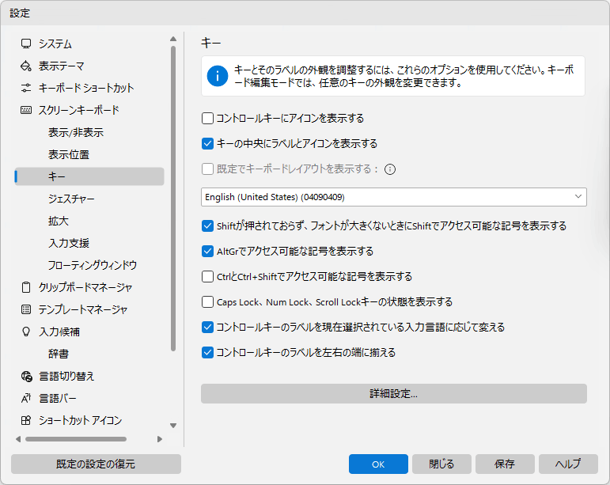The width and height of the screenshot is (610, 485).
Task: Select システム in the settings tree
Action: click(x=55, y=44)
